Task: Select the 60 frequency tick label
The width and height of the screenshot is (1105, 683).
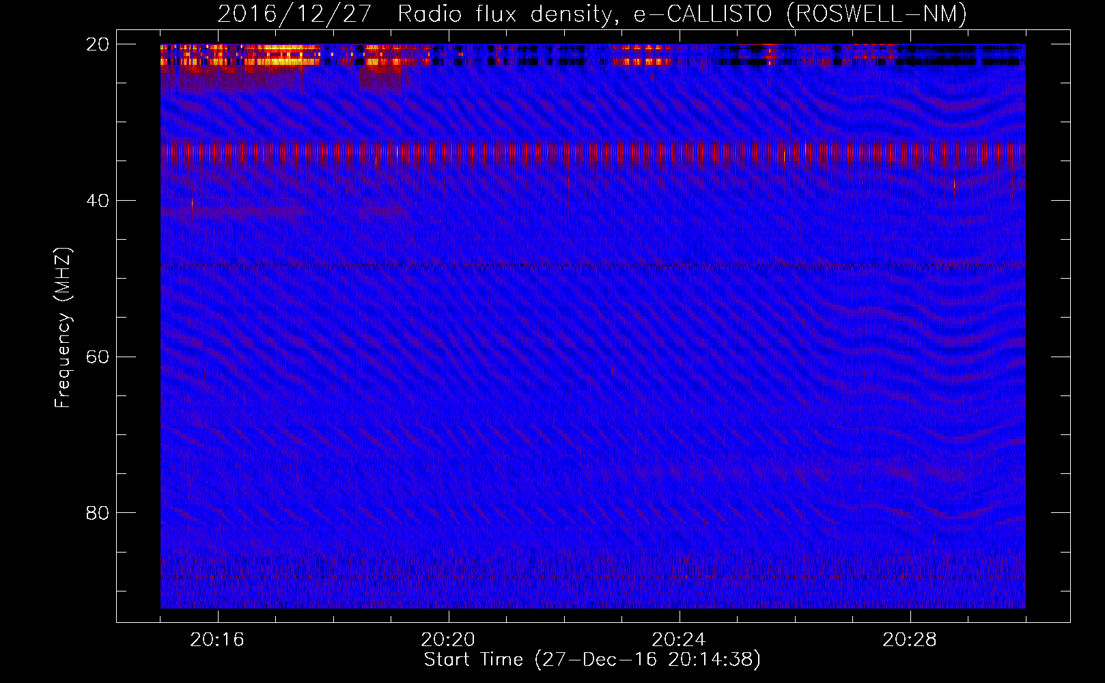Action: click(x=97, y=357)
